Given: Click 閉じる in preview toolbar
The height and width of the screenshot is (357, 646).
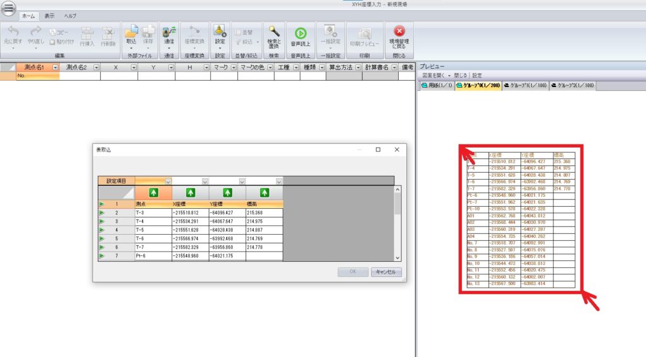Looking at the screenshot, I should point(461,75).
